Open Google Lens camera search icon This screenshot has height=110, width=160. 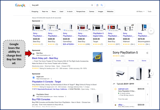(97, 5)
